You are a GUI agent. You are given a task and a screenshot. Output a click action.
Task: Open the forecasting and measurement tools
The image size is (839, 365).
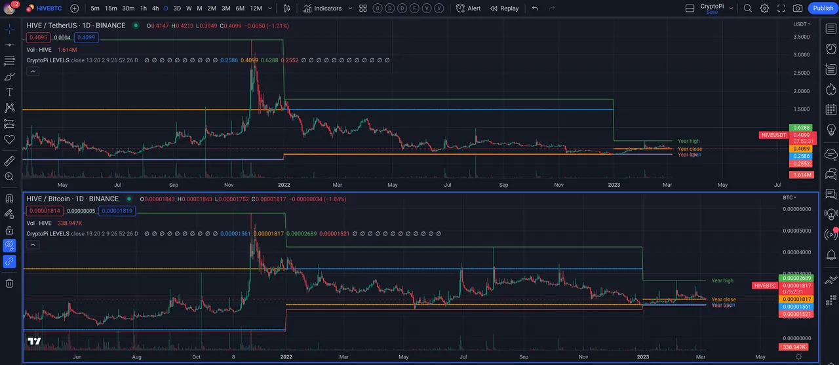[9, 123]
